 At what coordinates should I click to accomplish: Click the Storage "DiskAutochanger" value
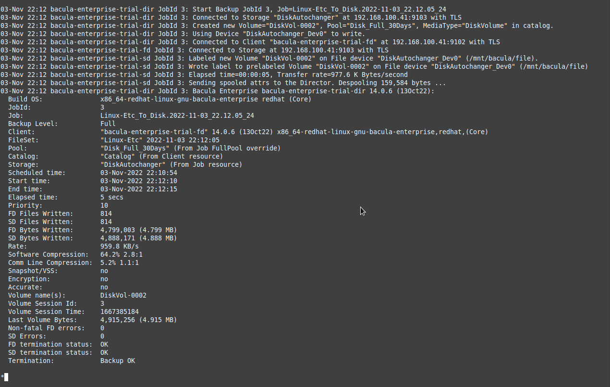pos(171,164)
